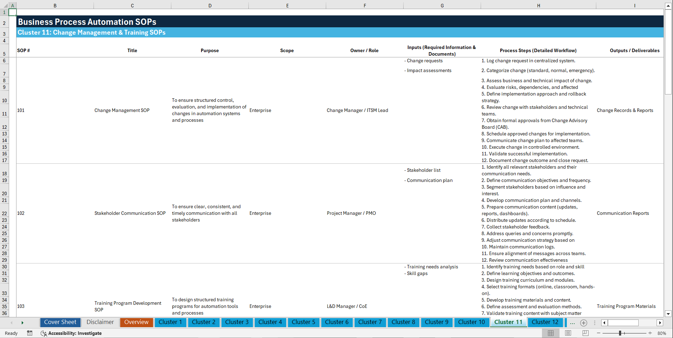Click the Ready status indicator
The height and width of the screenshot is (338, 673).
(11, 333)
